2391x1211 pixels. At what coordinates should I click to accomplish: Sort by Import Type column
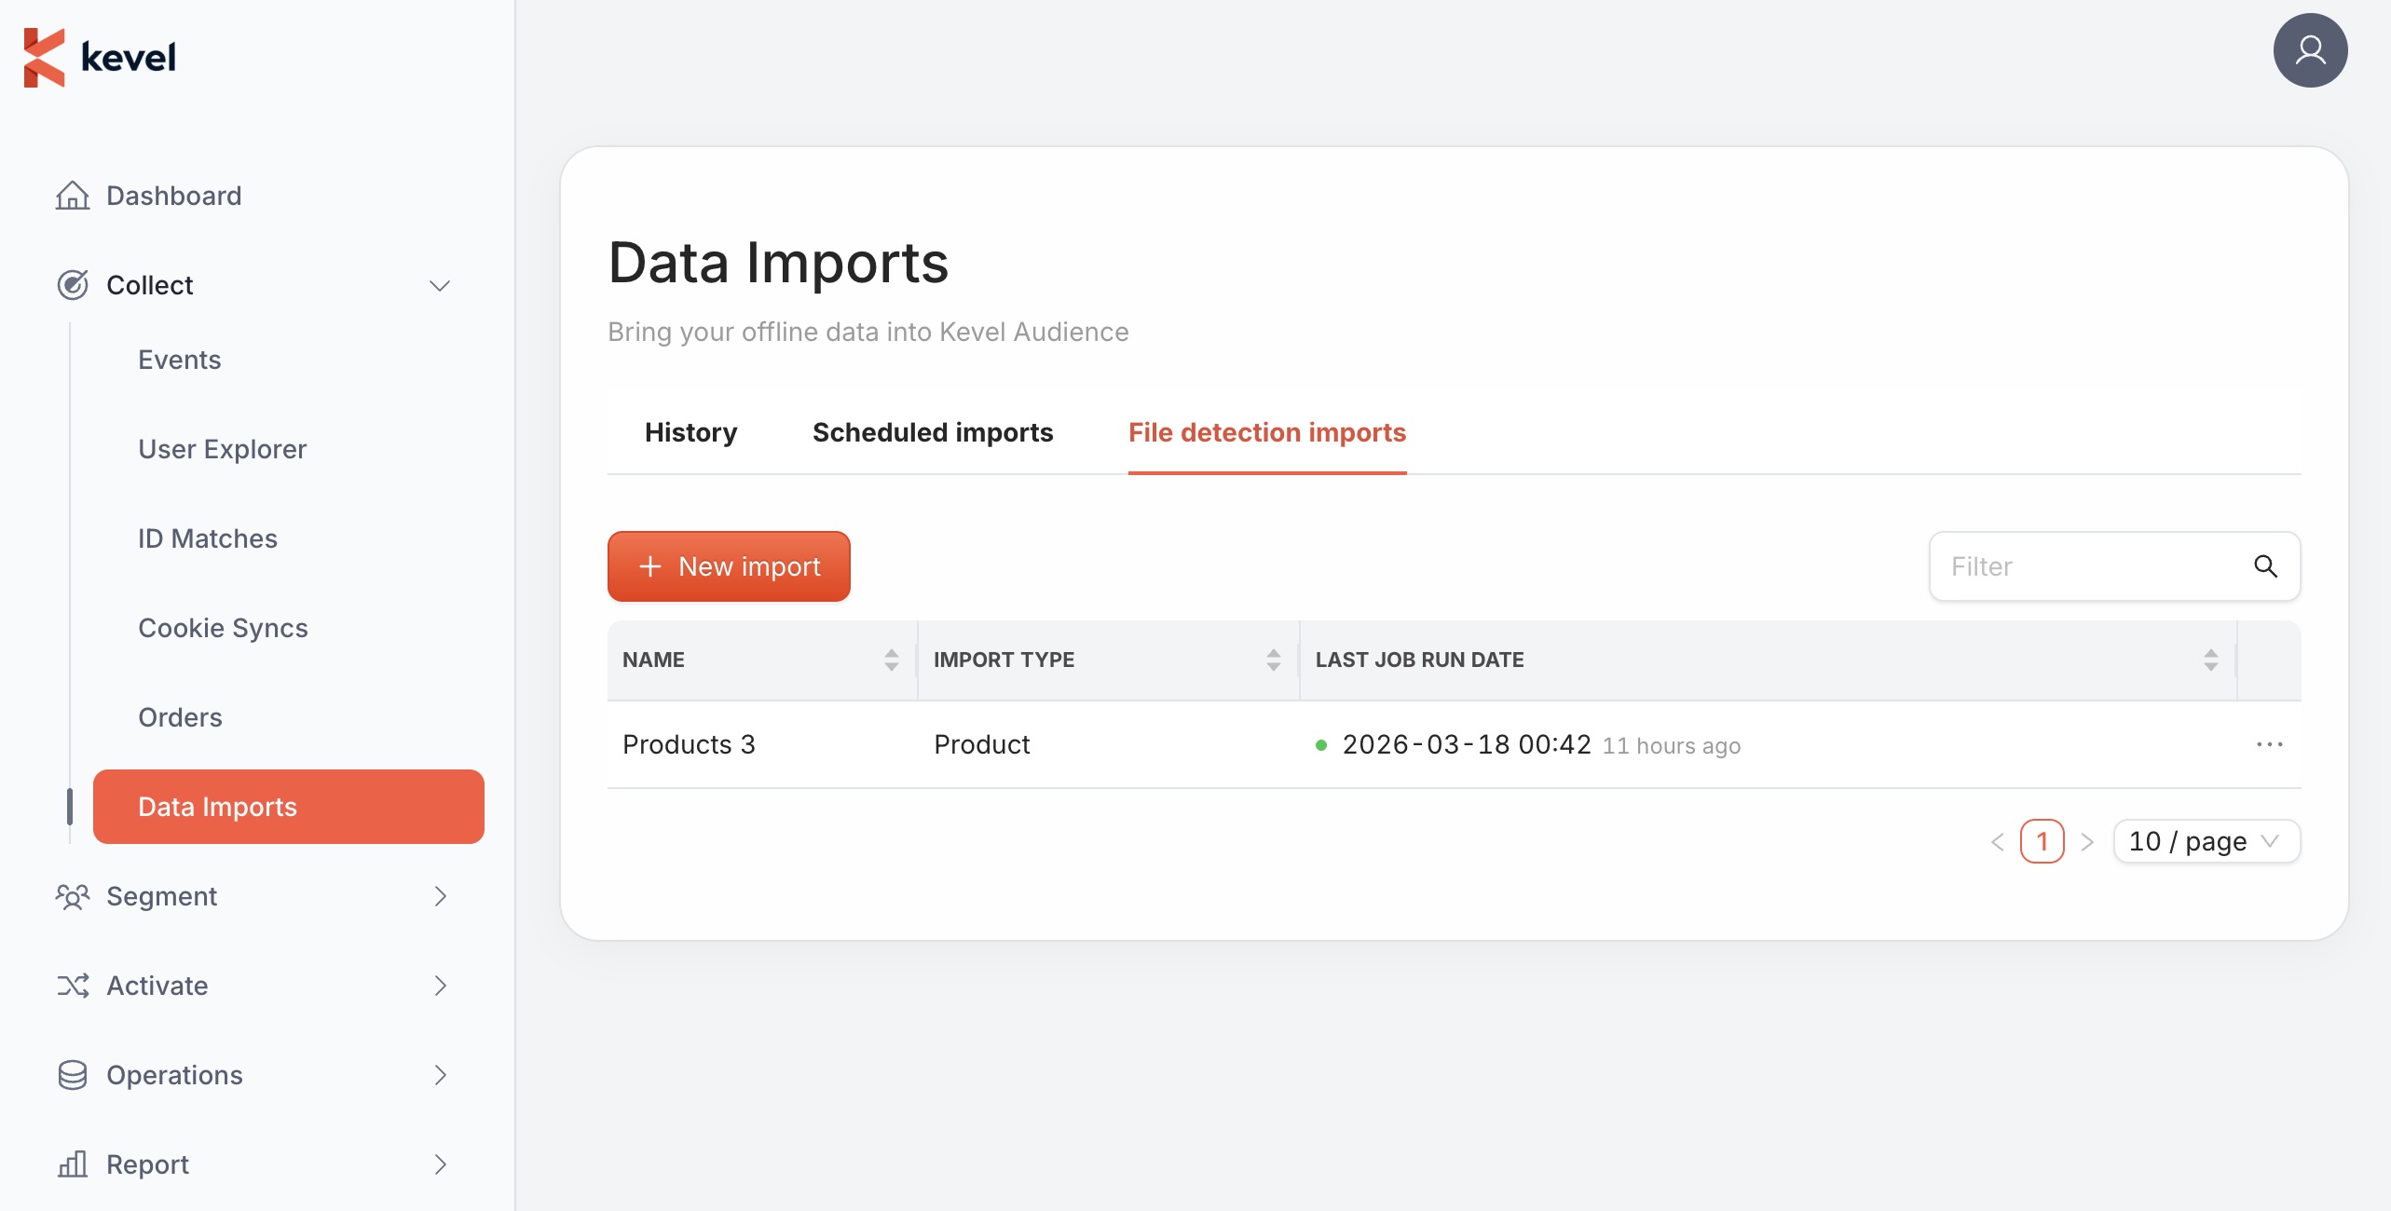click(1273, 660)
